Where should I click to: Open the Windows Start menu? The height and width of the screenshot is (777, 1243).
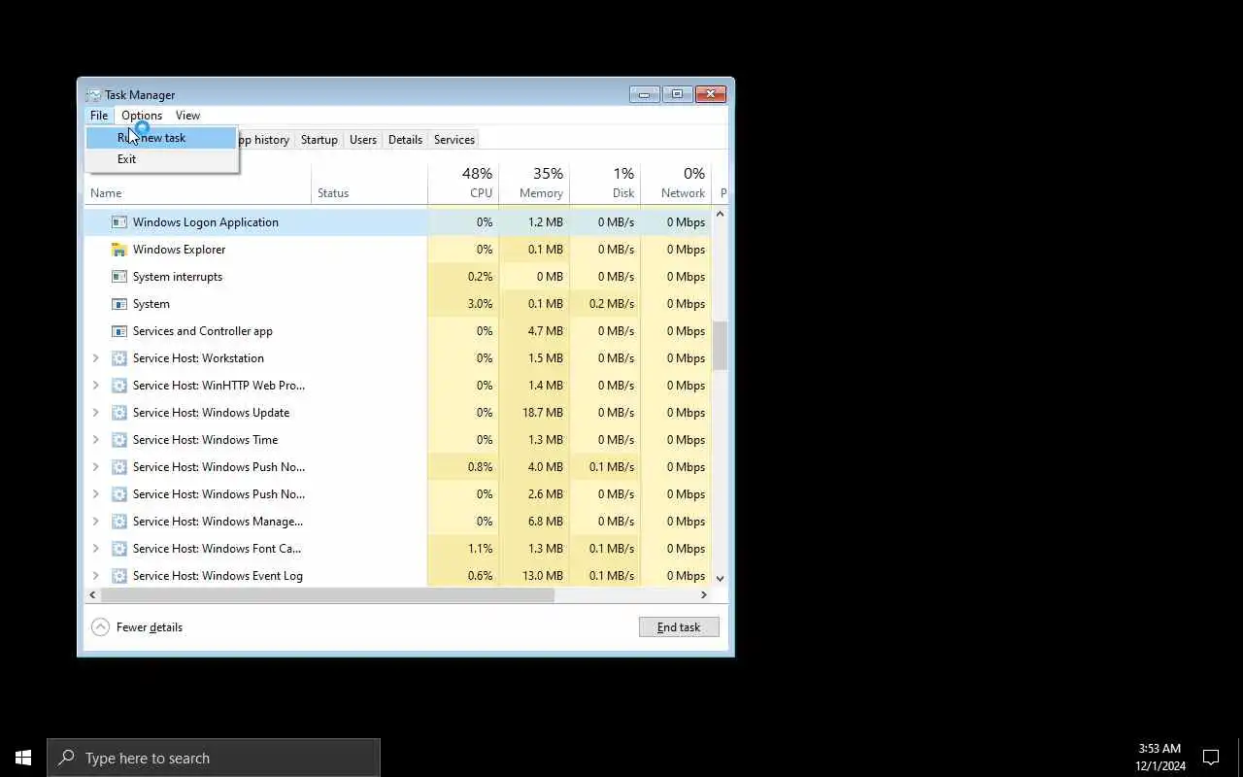point(23,758)
